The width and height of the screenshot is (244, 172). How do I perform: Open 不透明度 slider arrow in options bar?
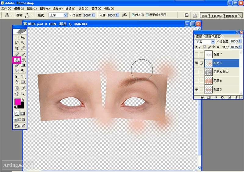[93, 15]
